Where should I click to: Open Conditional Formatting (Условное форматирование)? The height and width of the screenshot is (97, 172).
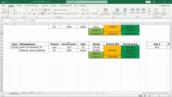[106, 12]
